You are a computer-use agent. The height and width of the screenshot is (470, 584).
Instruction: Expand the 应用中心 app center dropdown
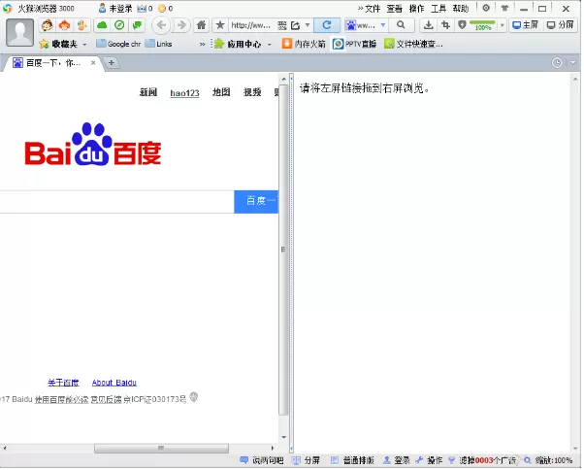click(x=270, y=45)
